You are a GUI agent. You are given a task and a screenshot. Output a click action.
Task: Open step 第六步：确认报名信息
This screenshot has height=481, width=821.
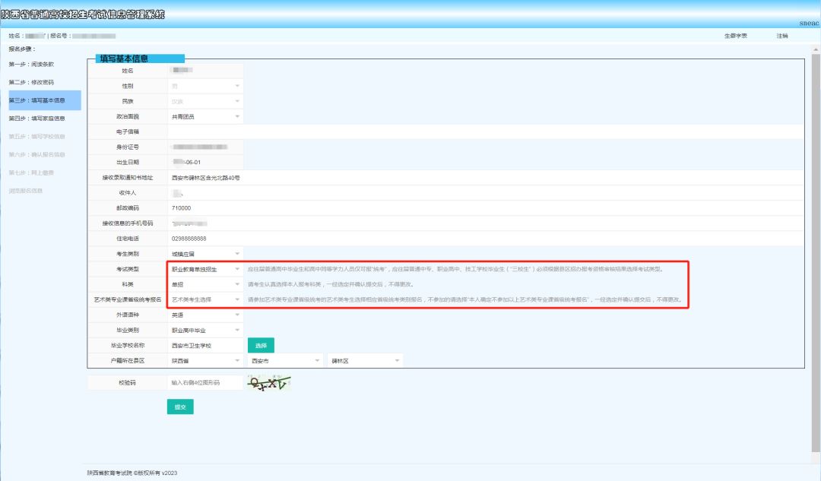(36, 154)
